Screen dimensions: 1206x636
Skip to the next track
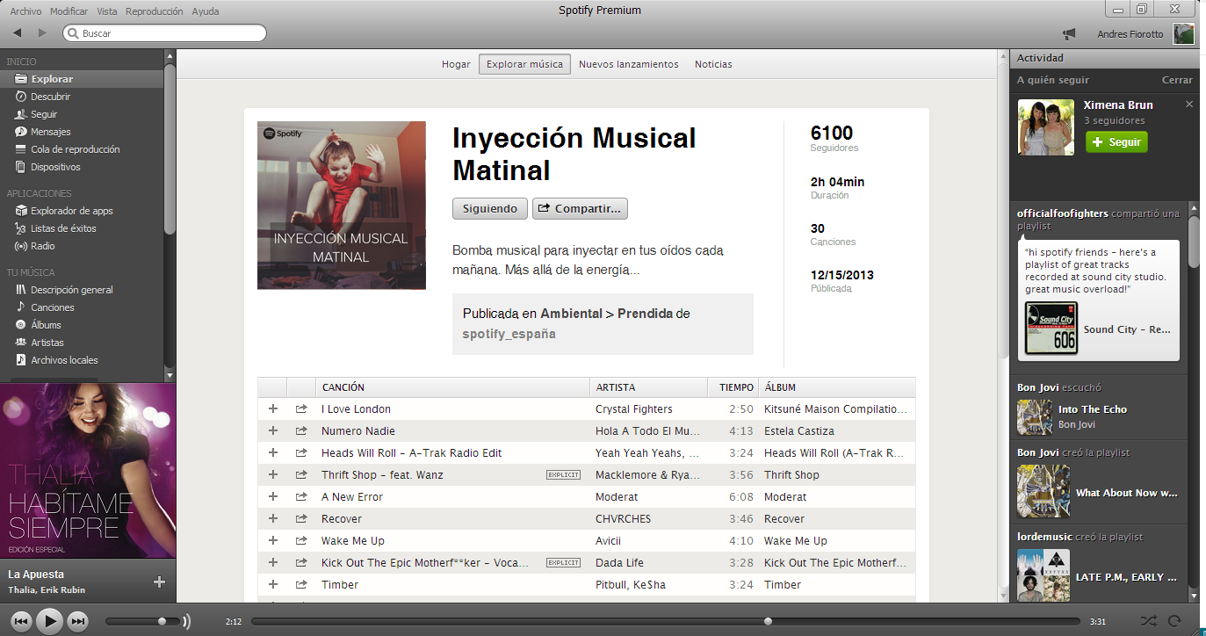coord(78,622)
